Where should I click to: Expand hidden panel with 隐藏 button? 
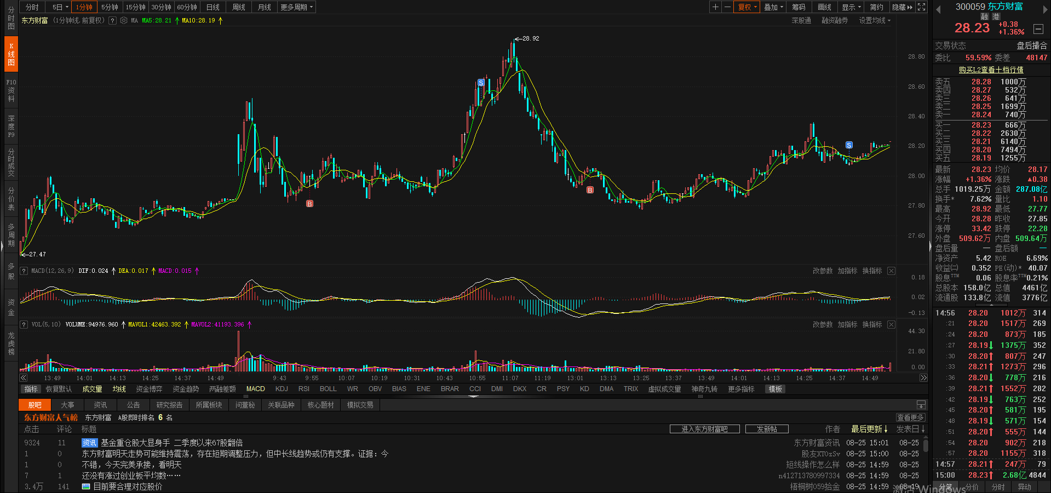(902, 7)
